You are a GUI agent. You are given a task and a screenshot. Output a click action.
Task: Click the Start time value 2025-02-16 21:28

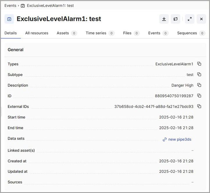click(176, 117)
